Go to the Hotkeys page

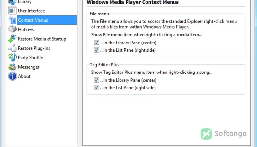tap(26, 29)
